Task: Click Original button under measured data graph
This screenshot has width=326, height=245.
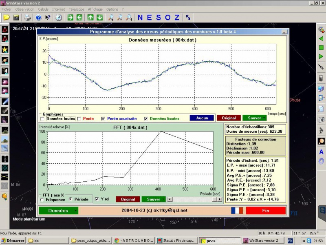Action: pos(229,118)
